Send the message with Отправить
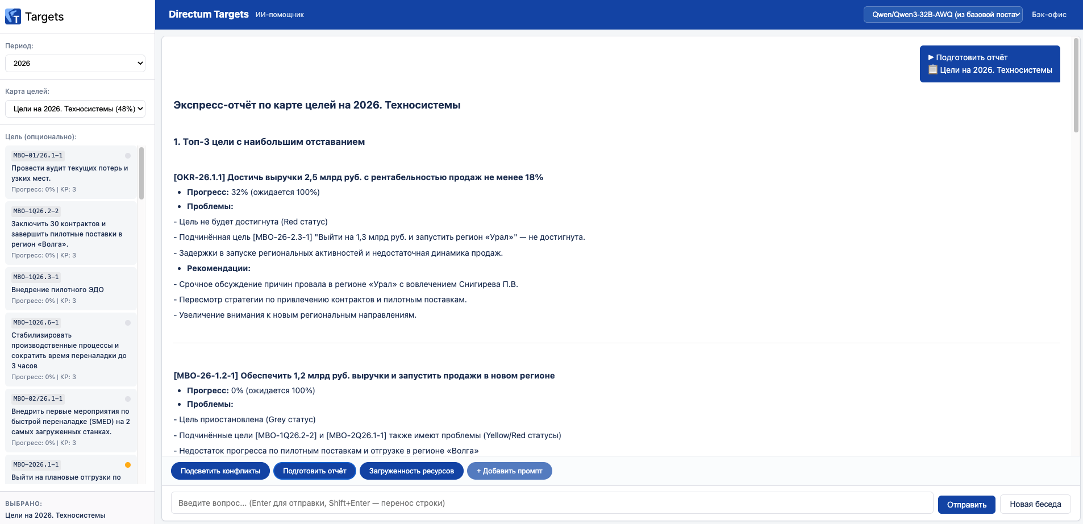Screen dimensions: 1083x524 click(967, 505)
